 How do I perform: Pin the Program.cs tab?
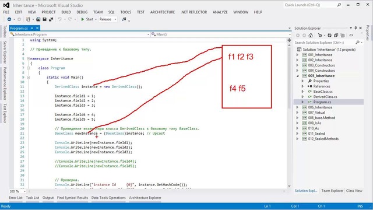tap(32, 28)
